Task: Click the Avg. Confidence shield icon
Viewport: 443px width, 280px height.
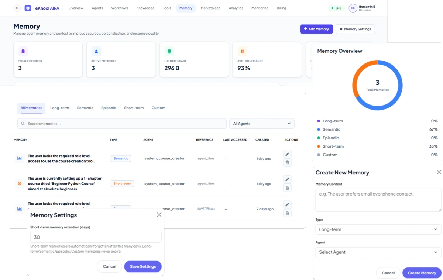Action: 243,51
